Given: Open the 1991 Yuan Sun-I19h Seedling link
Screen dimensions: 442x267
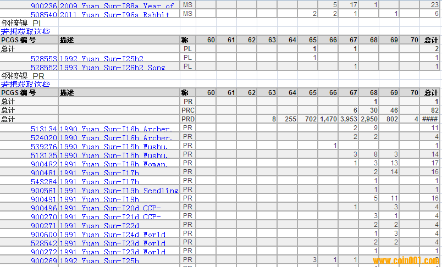Looking at the screenshot, I should click(x=119, y=191).
